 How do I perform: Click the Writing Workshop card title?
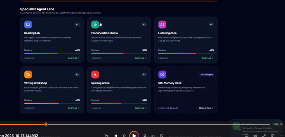click(36, 83)
